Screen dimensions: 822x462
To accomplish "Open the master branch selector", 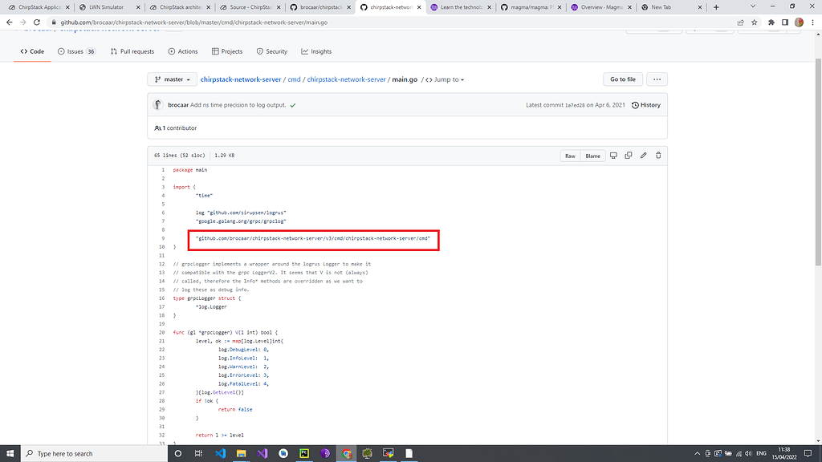I will click(172, 79).
